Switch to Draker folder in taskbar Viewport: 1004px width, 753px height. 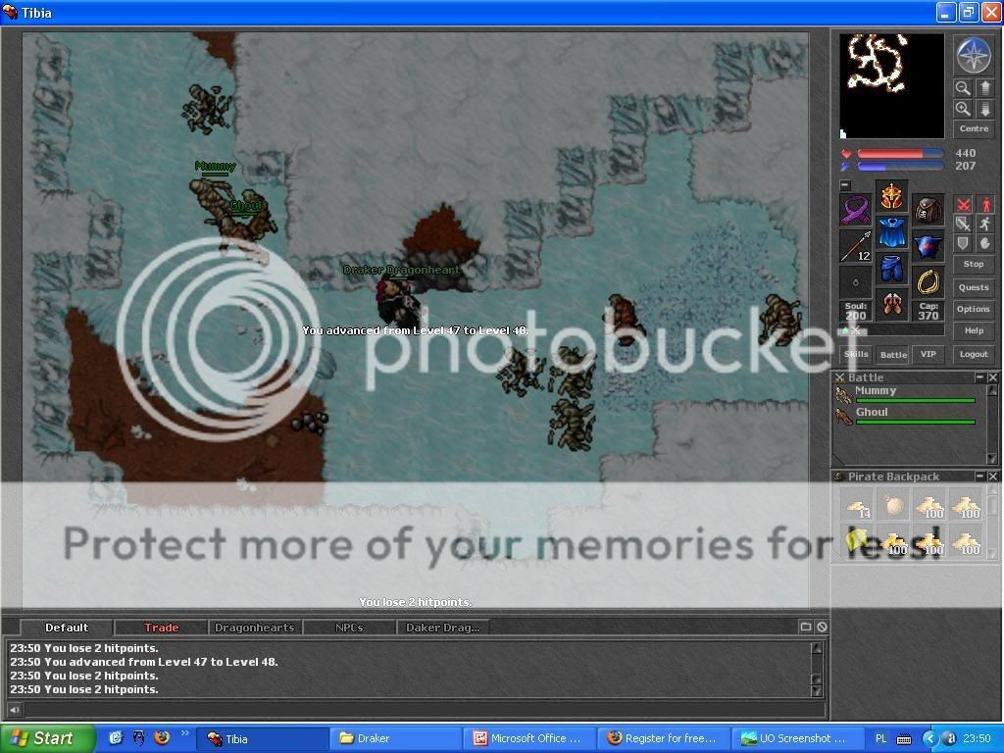tap(394, 738)
